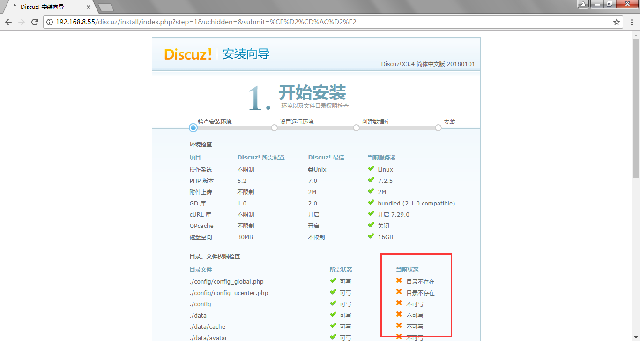This screenshot has width=640, height=341.
Task: Click version text Discuz!X3.4 简体中文版
Action: [413, 64]
